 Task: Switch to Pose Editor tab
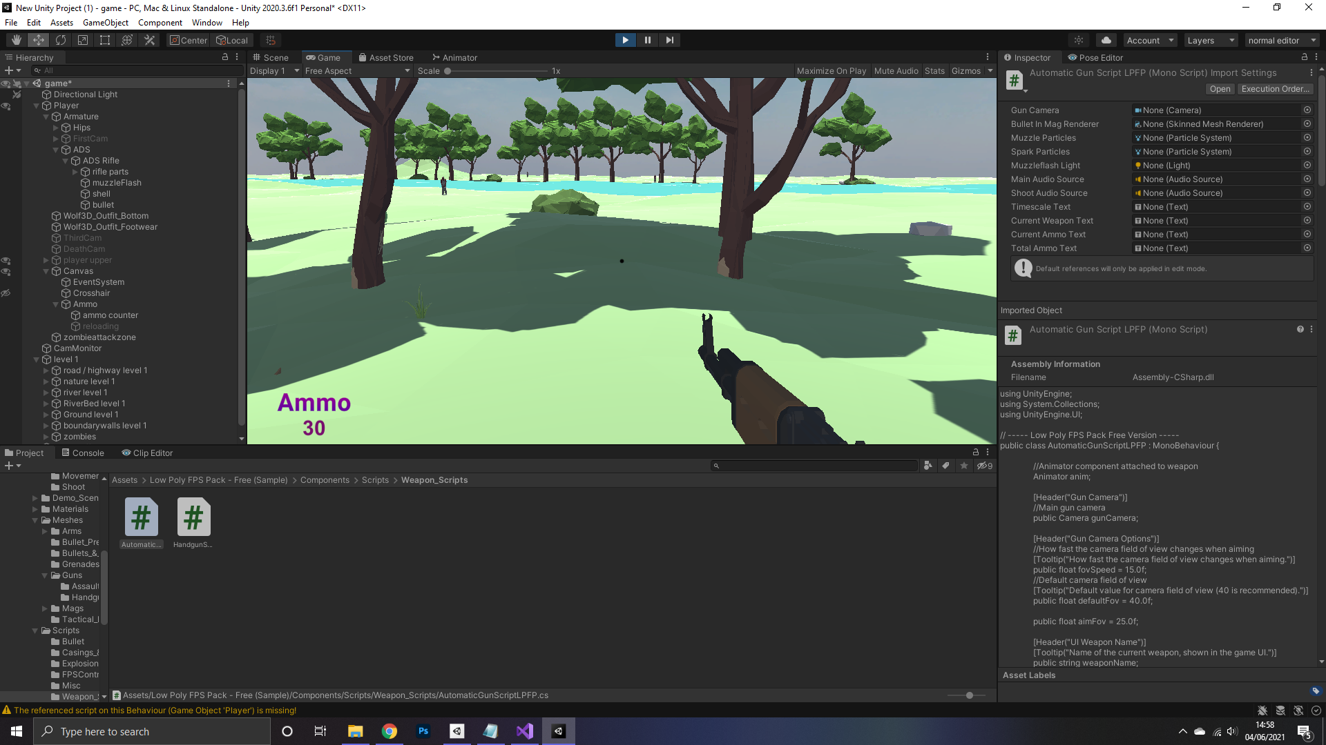pyautogui.click(x=1095, y=57)
